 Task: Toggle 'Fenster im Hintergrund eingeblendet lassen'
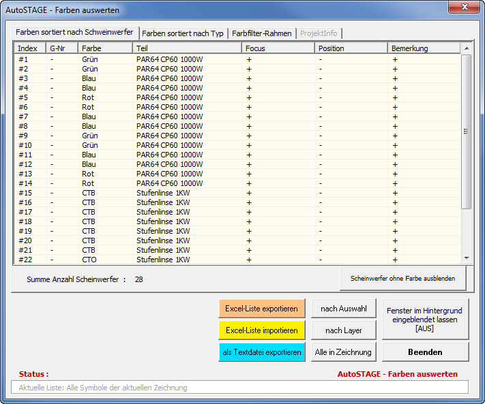pos(425,319)
